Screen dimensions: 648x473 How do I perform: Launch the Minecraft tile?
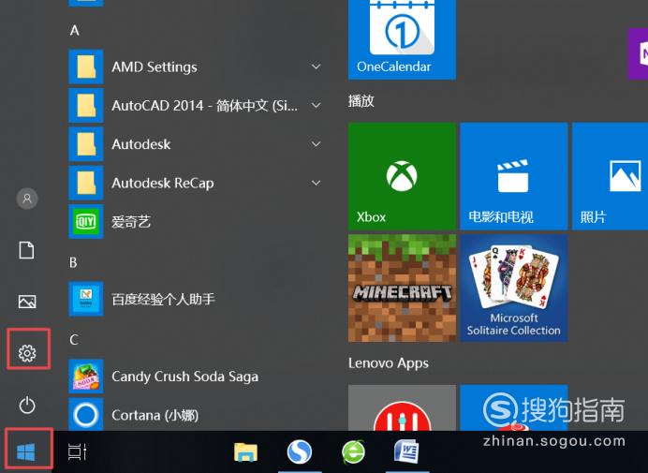click(402, 288)
